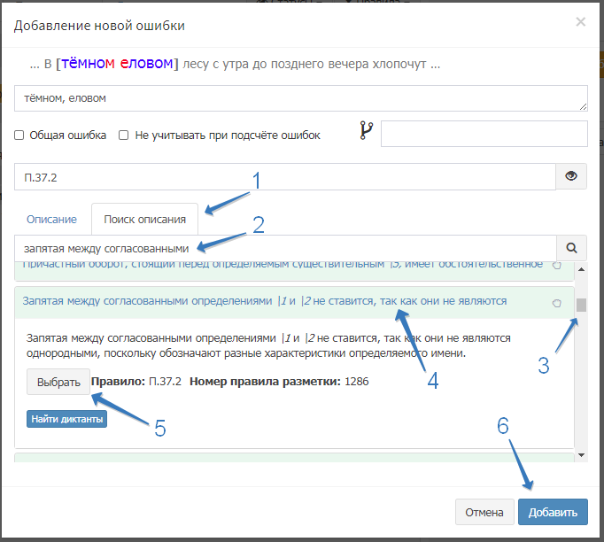This screenshot has width=604, height=542.
Task: Check 'Не учитывать при подсчёте ошибок'
Action: coord(124,135)
